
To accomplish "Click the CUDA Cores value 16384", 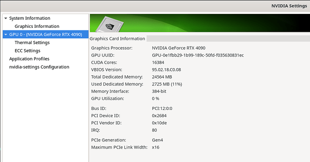I will (x=158, y=62).
